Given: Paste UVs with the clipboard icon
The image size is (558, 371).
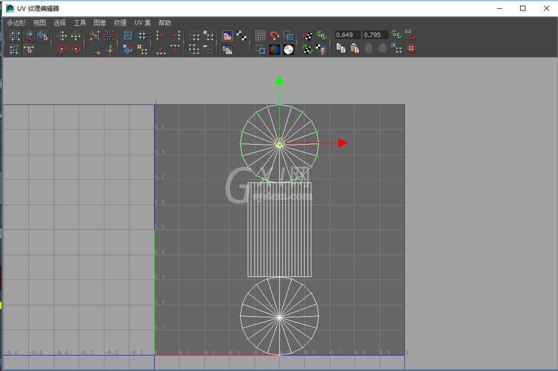Looking at the screenshot, I should pos(354,49).
